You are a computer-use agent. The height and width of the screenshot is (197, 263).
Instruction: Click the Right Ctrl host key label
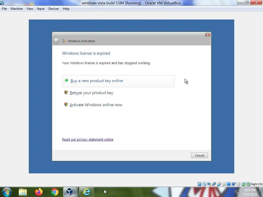tap(257, 184)
